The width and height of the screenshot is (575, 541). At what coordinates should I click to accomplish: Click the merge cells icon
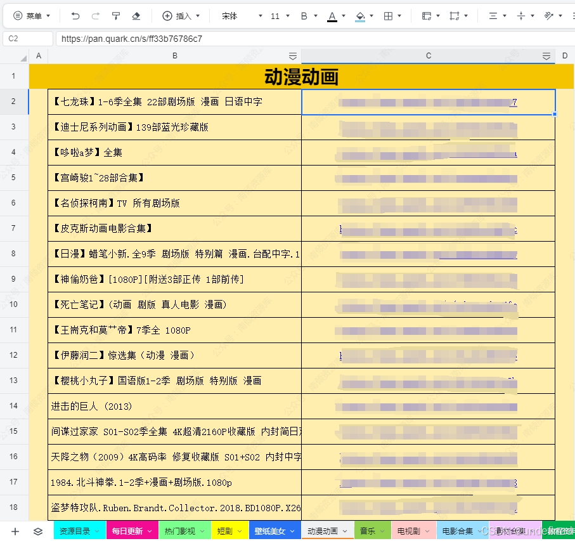(427, 16)
